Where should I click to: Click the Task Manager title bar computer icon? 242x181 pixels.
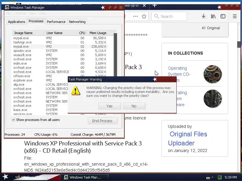click(7, 7)
